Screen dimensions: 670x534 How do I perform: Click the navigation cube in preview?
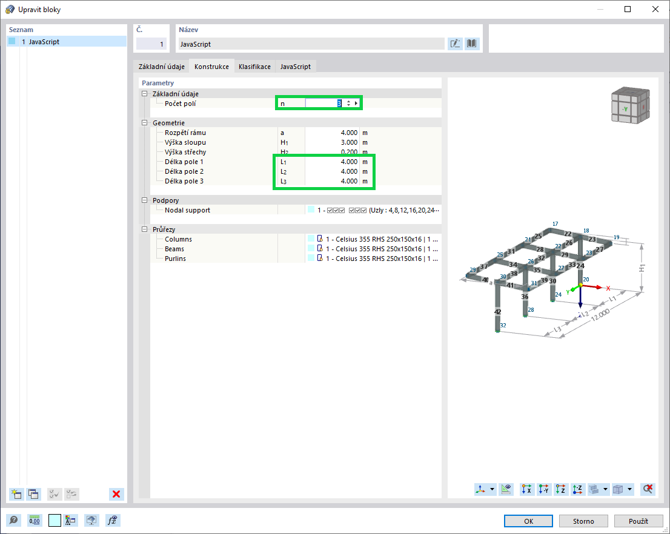[630, 105]
